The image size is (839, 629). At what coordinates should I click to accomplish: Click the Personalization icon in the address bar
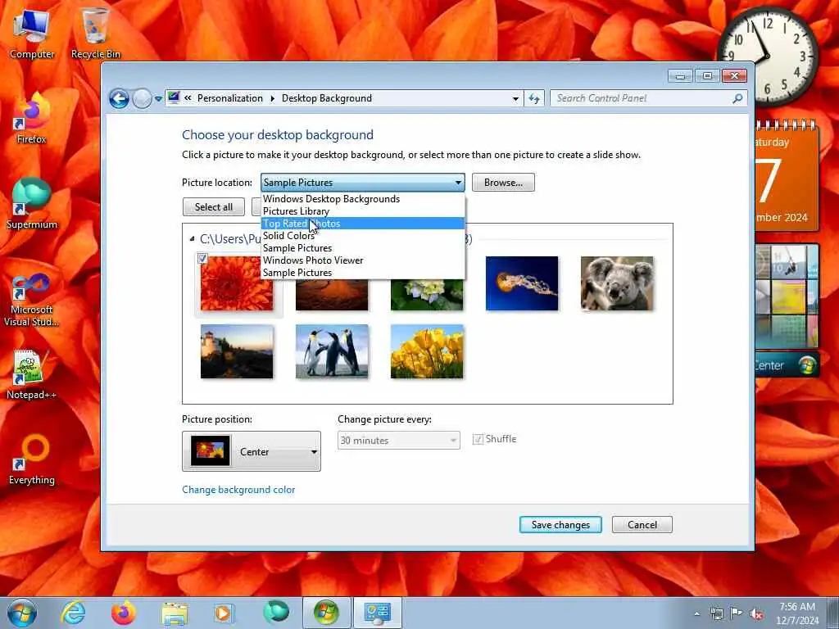(x=174, y=98)
